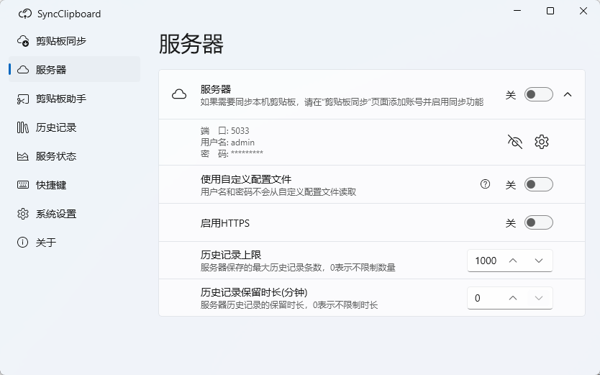
Task: Maximize the SyncClipboard window
Action: point(550,11)
